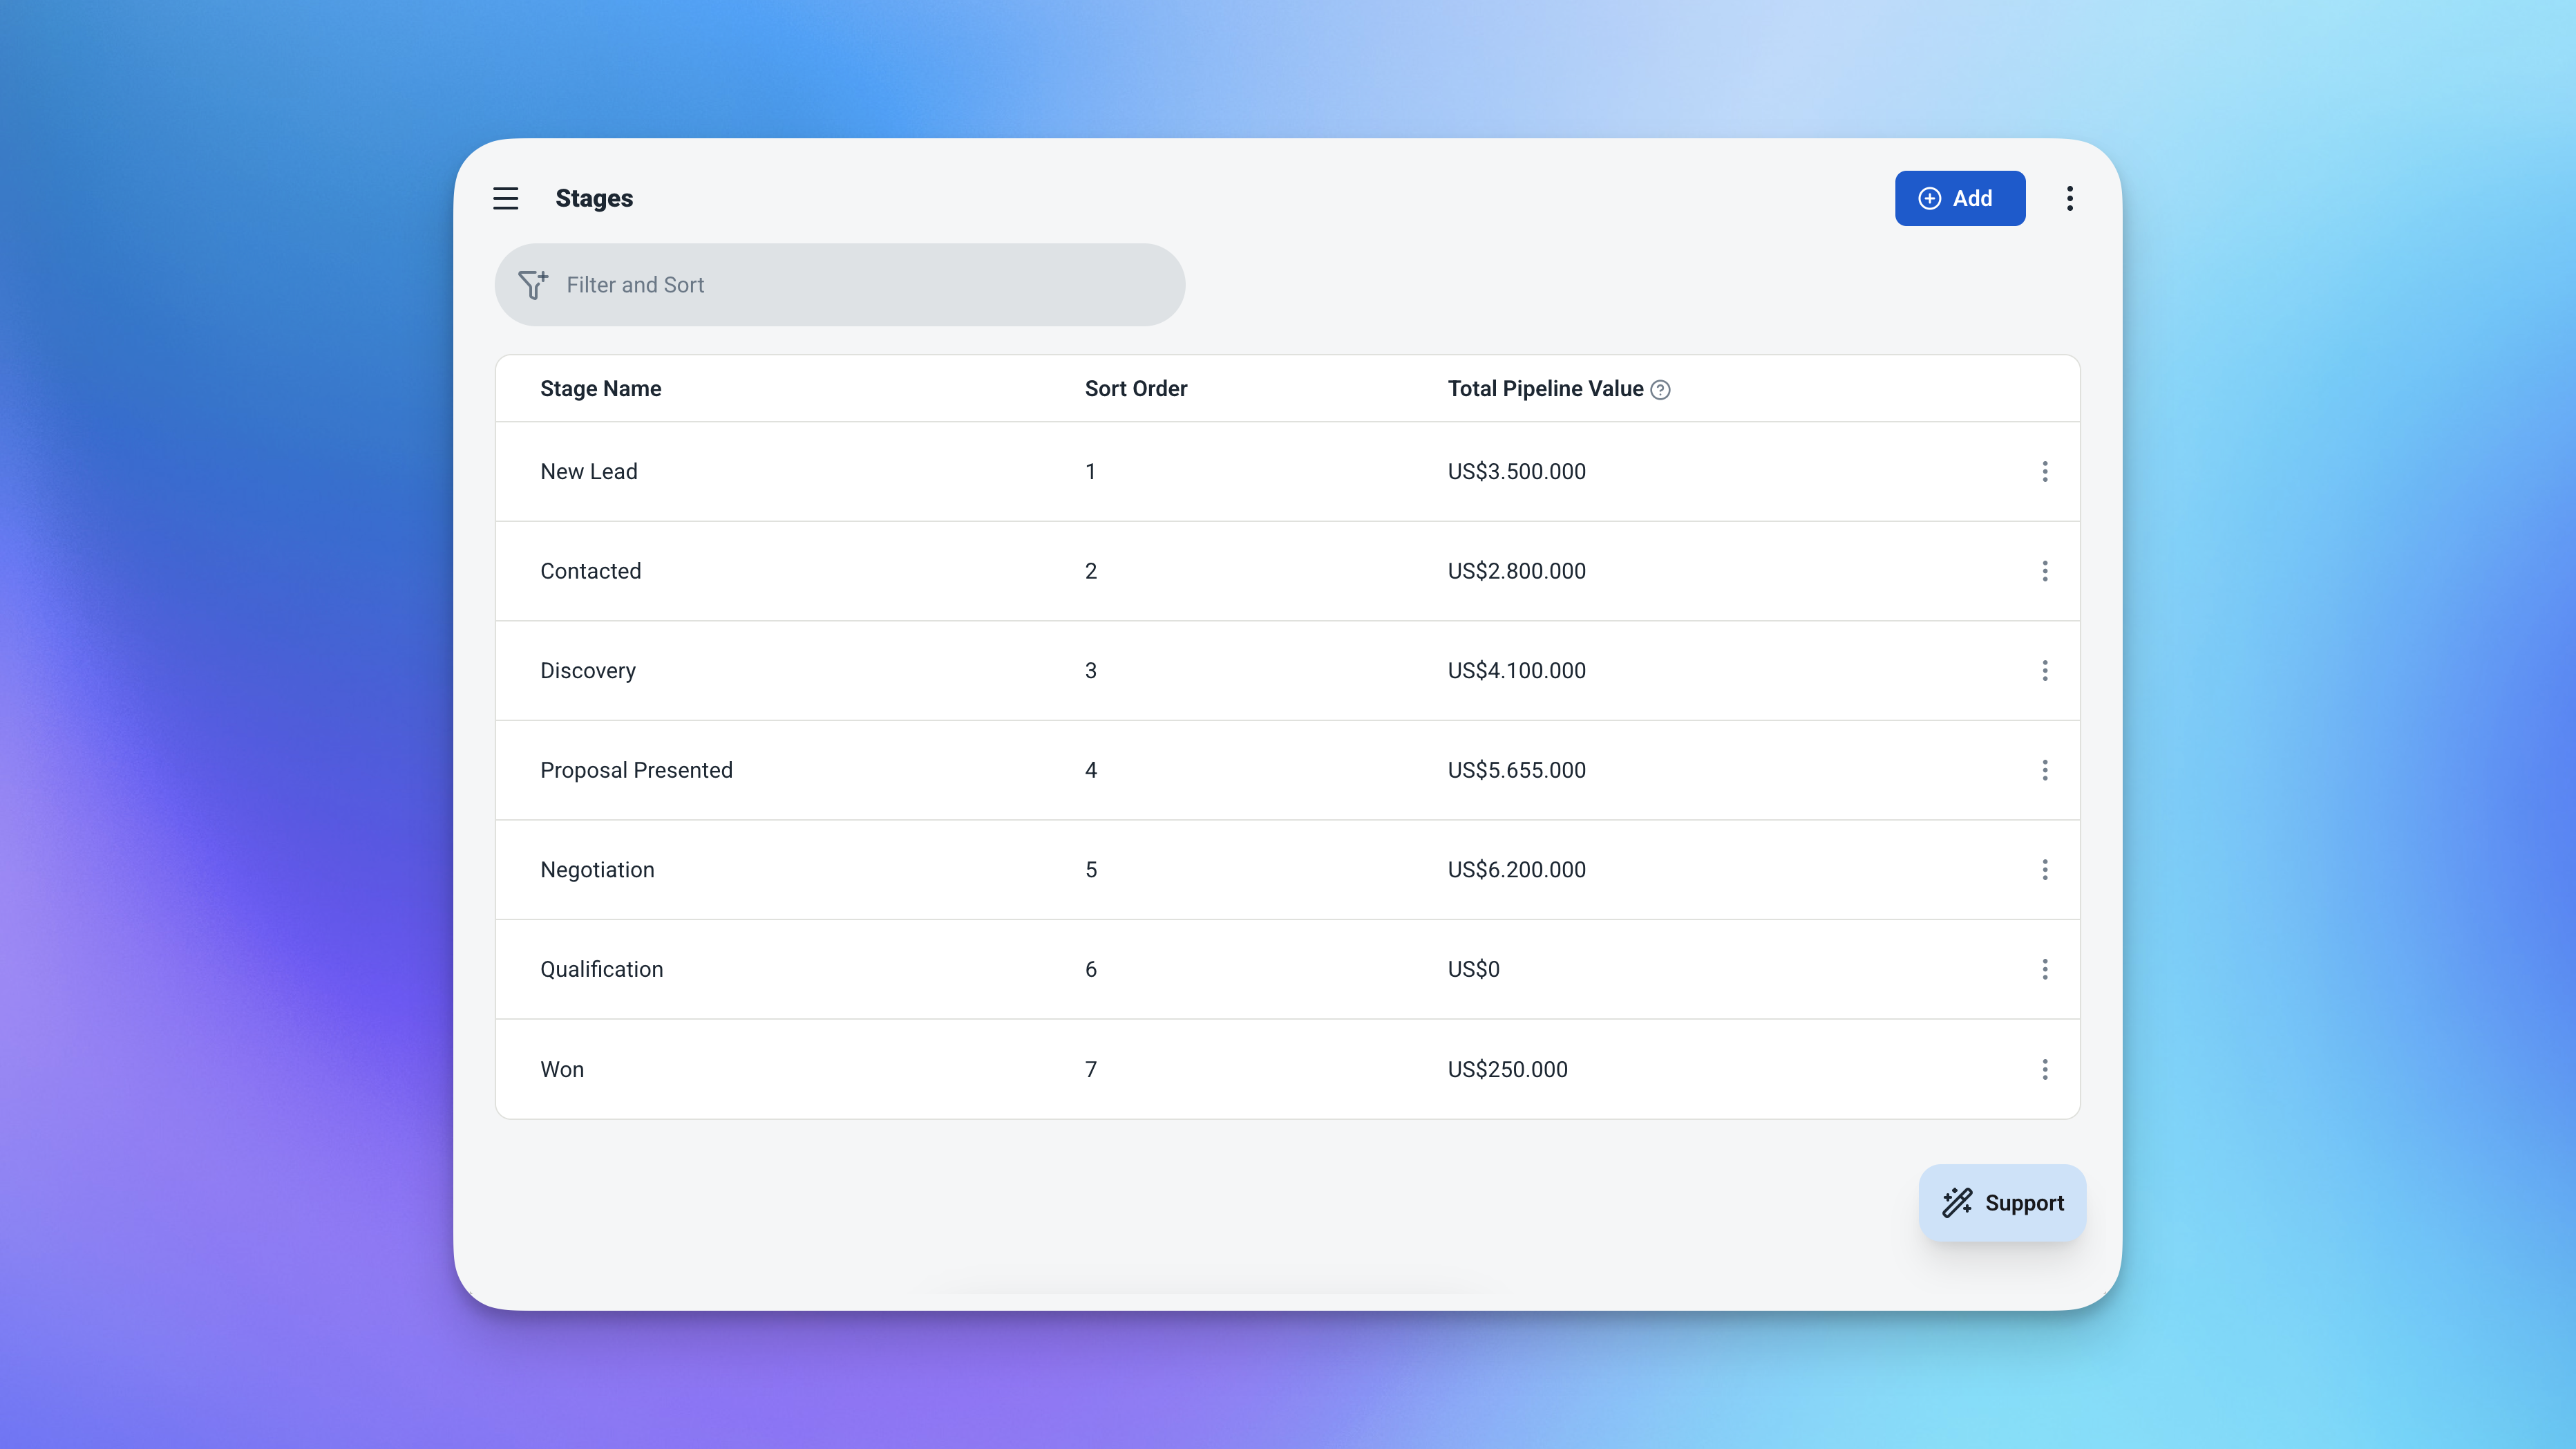This screenshot has height=1449, width=2576.
Task: Click the Add stage button
Action: tap(1959, 198)
